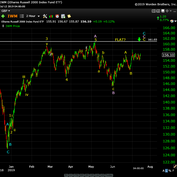Click the minimize dash at top right

tap(175, 11)
